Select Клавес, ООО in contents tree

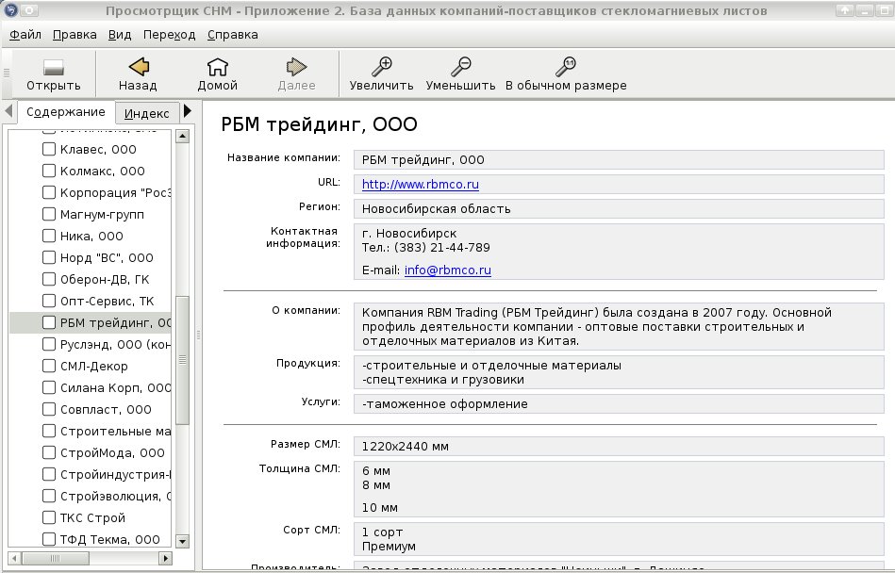(98, 150)
